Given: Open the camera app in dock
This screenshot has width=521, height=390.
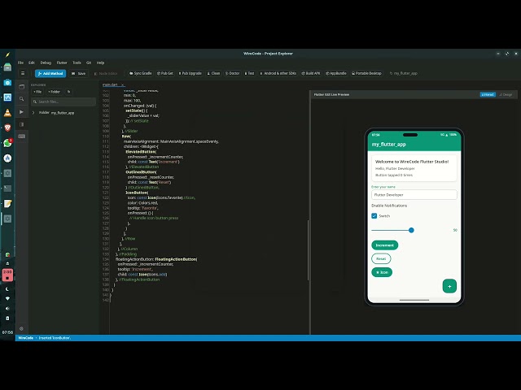Looking at the screenshot, I should [x=7, y=82].
